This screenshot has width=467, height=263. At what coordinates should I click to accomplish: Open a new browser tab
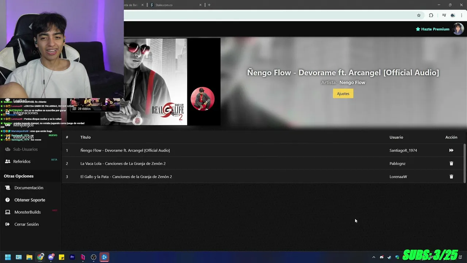point(209,5)
